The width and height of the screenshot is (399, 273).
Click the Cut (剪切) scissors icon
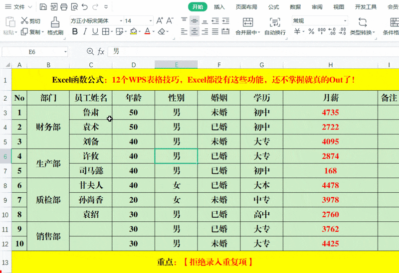(x=24, y=21)
